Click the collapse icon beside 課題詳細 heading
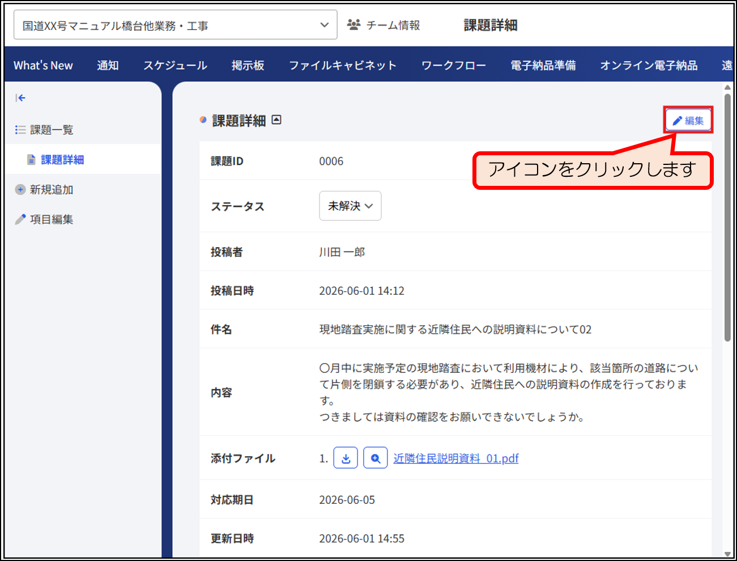Image resolution: width=737 pixels, height=561 pixels. (x=276, y=120)
